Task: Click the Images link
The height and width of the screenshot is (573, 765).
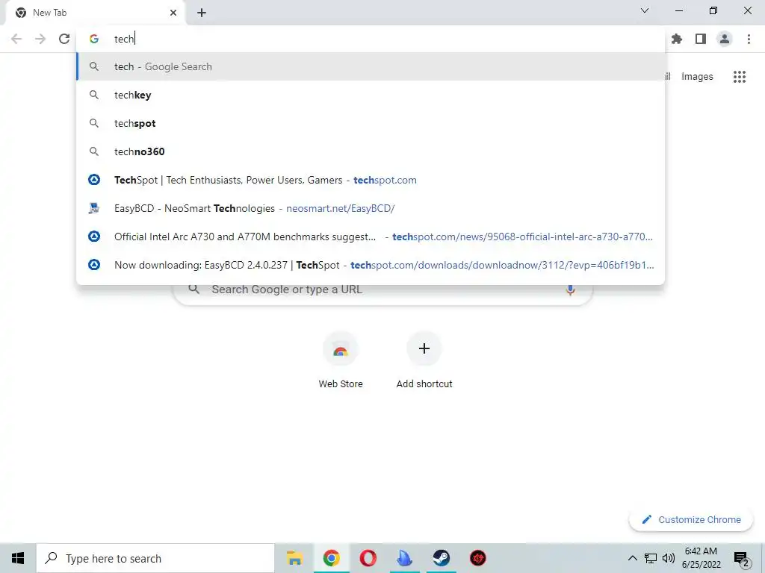Action: (x=697, y=77)
